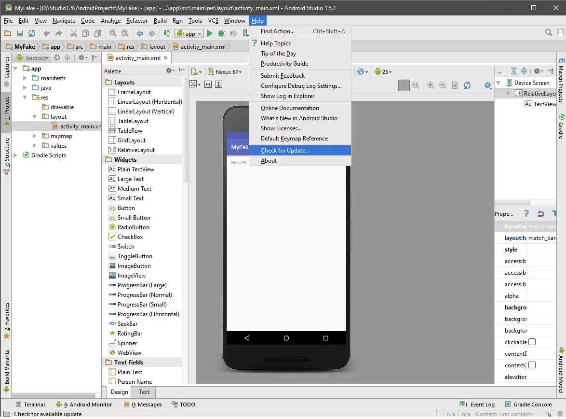Collapse the res folder node

pyautogui.click(x=25, y=98)
